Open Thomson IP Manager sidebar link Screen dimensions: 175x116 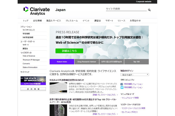coord(31,60)
